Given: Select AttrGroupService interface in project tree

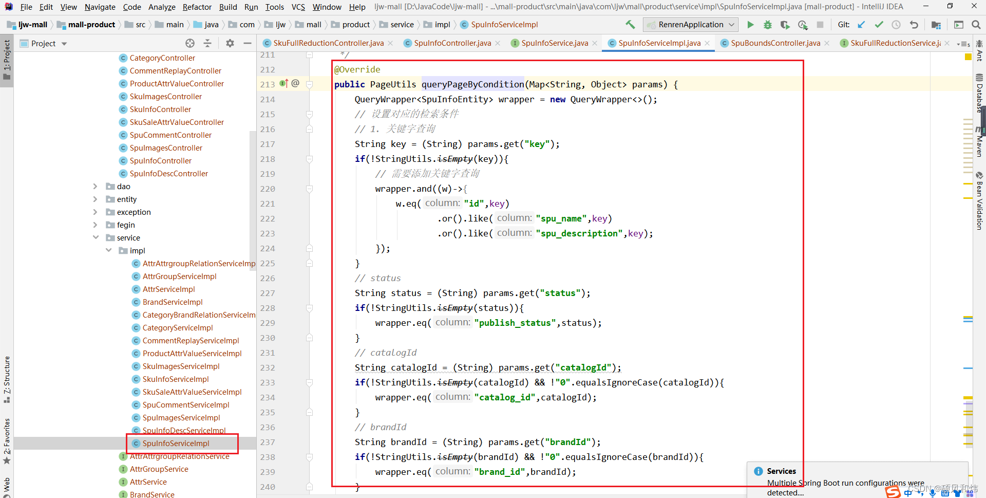Looking at the screenshot, I should pyautogui.click(x=159, y=469).
